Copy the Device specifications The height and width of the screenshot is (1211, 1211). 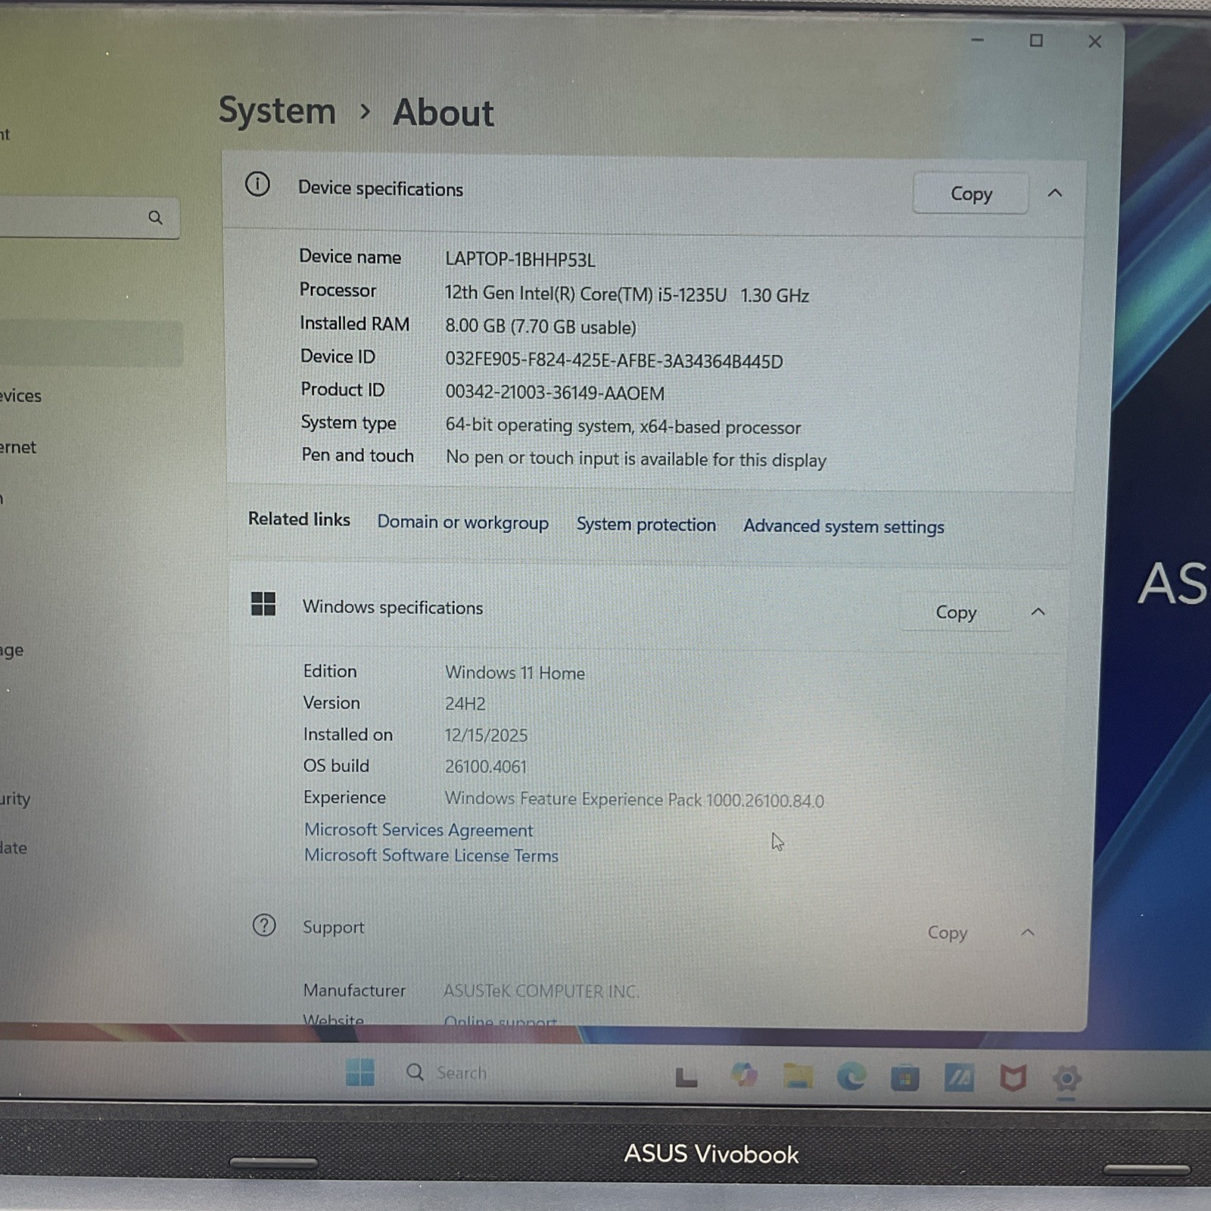pos(971,194)
